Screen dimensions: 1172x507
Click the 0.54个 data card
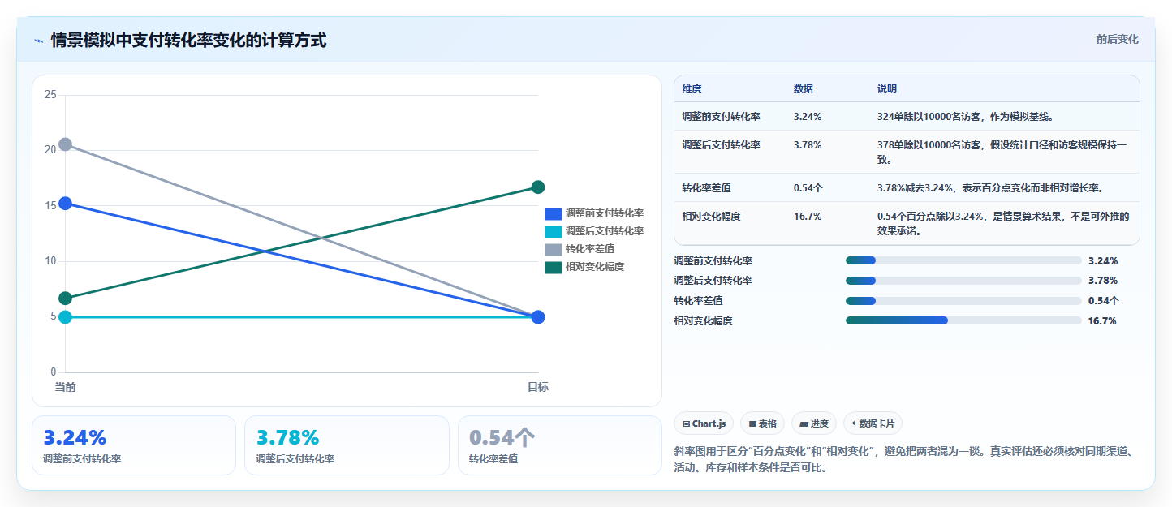pyautogui.click(x=560, y=445)
